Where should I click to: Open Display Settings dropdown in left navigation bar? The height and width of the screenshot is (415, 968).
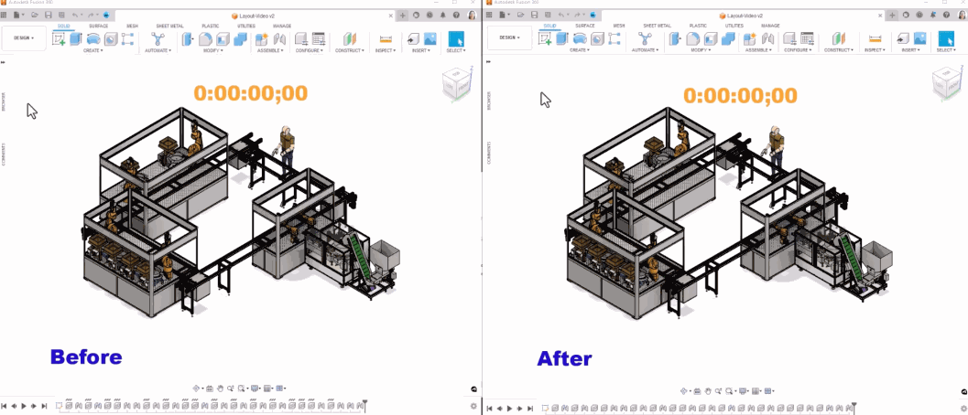[256, 389]
